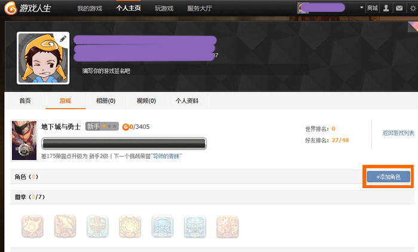Viewport: 418px width, 252px height.
Task: Select the last red badge icon
Action: click(227, 227)
